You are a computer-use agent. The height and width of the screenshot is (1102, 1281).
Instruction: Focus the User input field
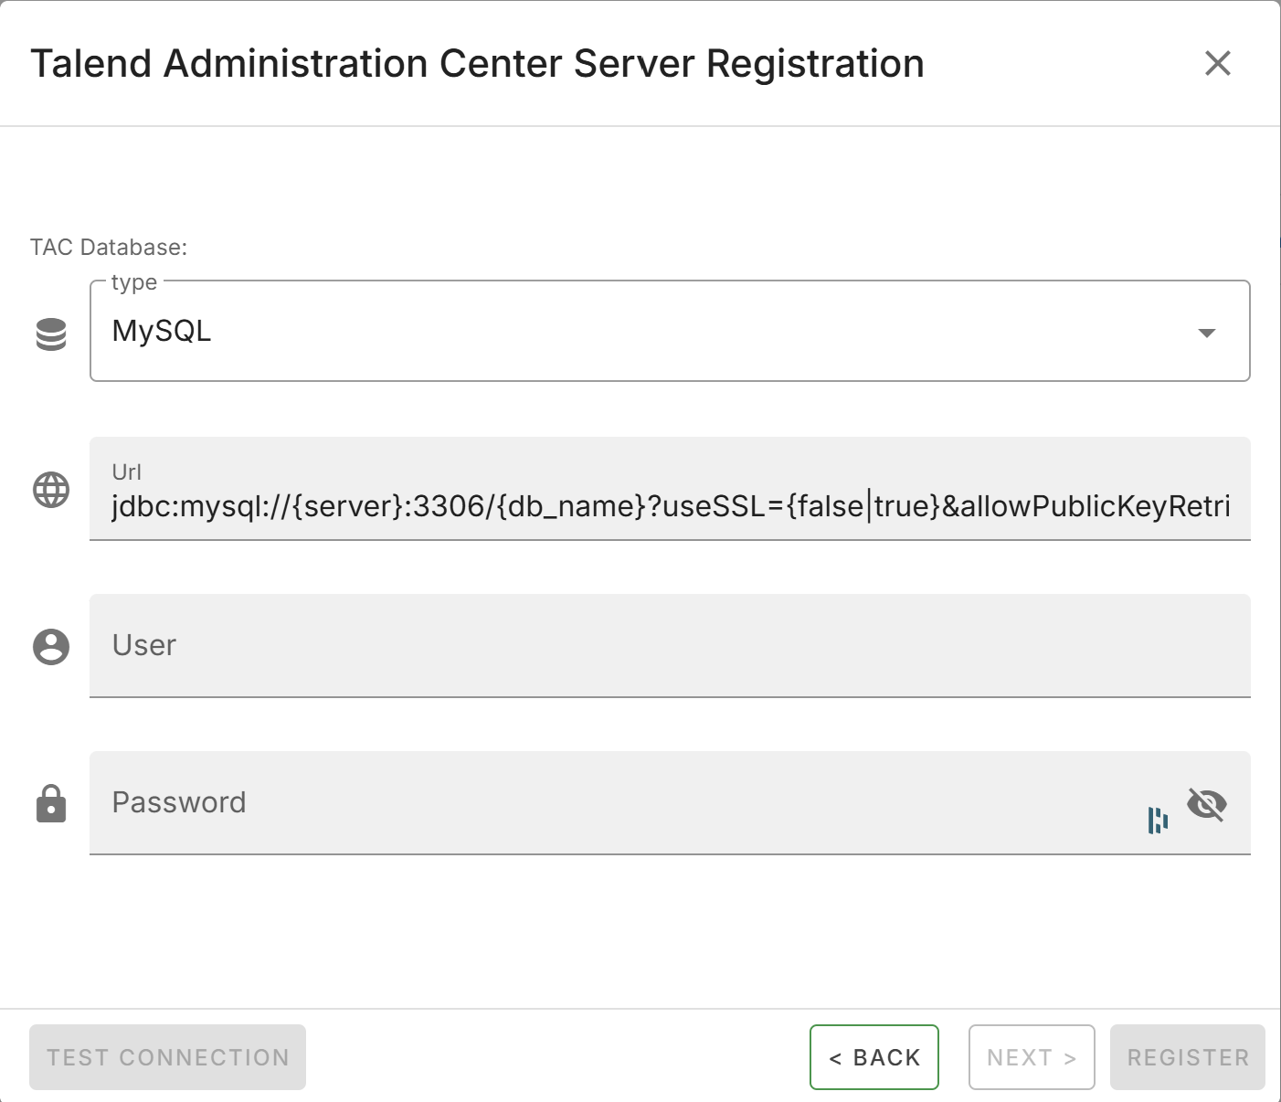coord(640,646)
